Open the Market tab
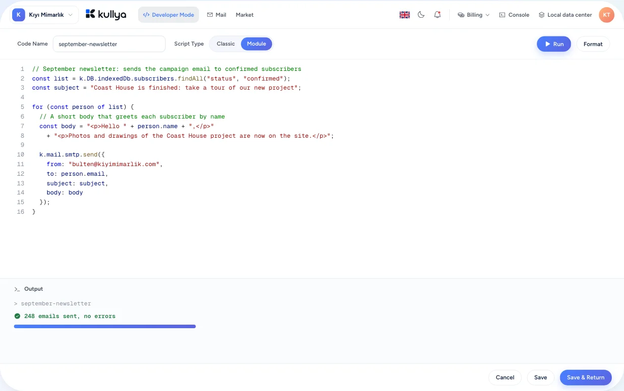 pos(245,15)
